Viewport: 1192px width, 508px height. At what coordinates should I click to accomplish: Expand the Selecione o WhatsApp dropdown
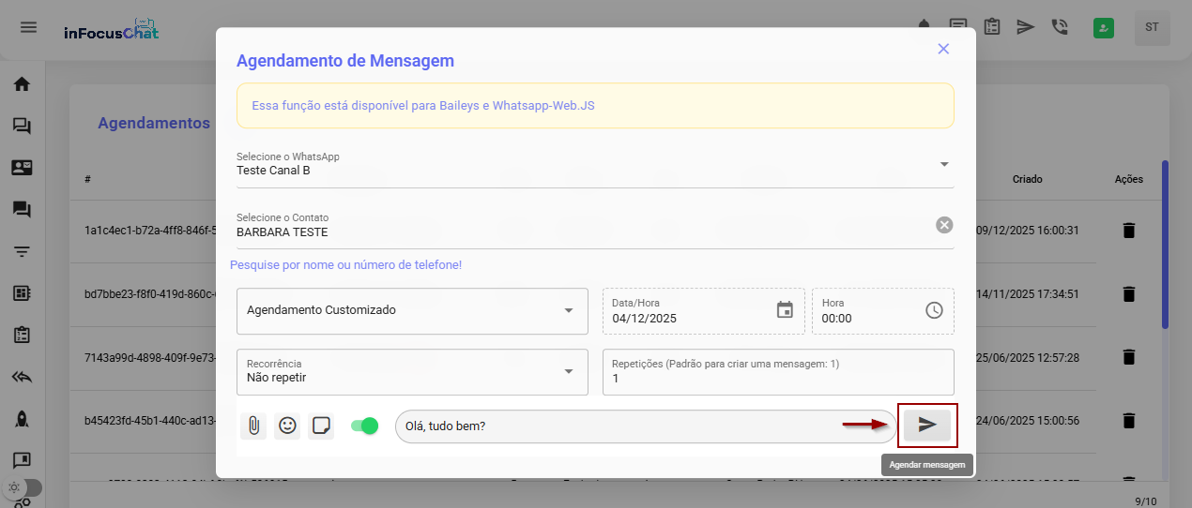(944, 164)
